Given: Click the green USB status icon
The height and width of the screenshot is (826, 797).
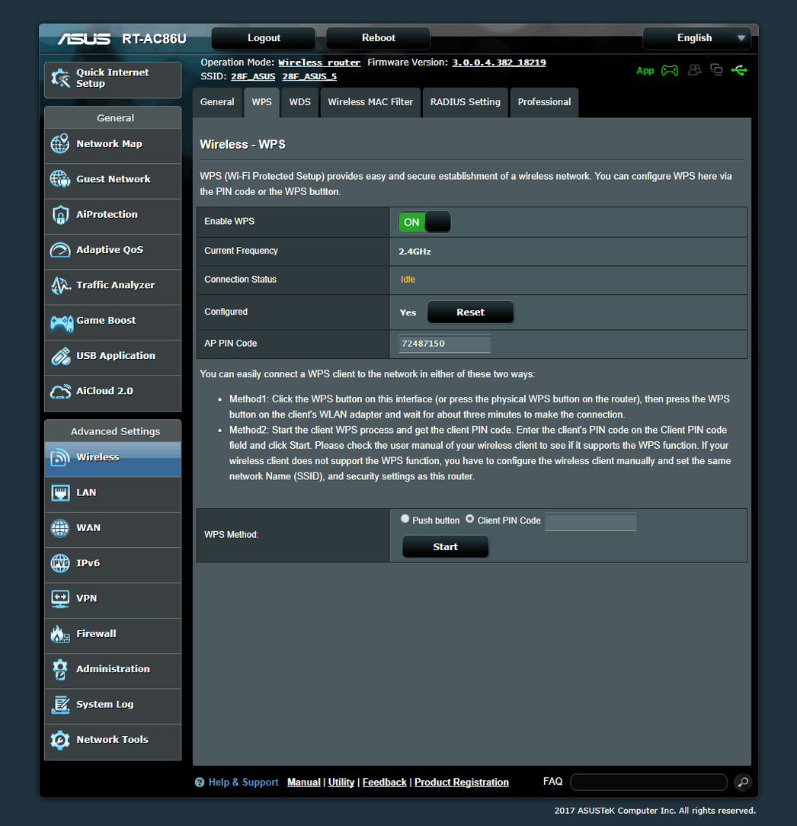Looking at the screenshot, I should pyautogui.click(x=739, y=70).
